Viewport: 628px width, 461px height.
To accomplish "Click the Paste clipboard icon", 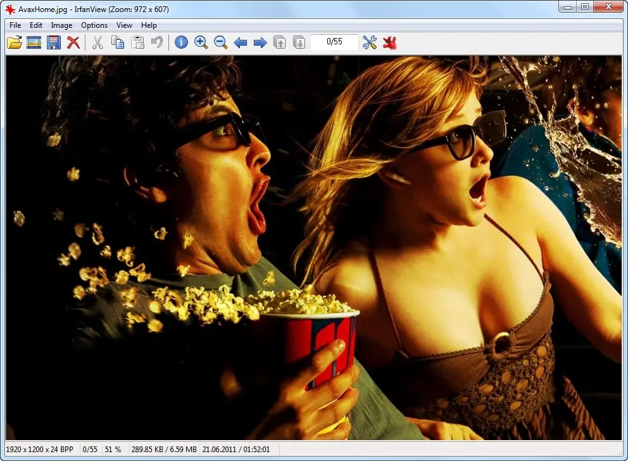I will [x=137, y=42].
